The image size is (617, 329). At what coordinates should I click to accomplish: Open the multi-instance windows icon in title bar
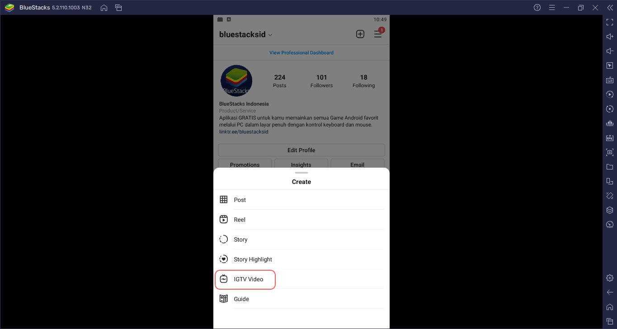(x=118, y=8)
